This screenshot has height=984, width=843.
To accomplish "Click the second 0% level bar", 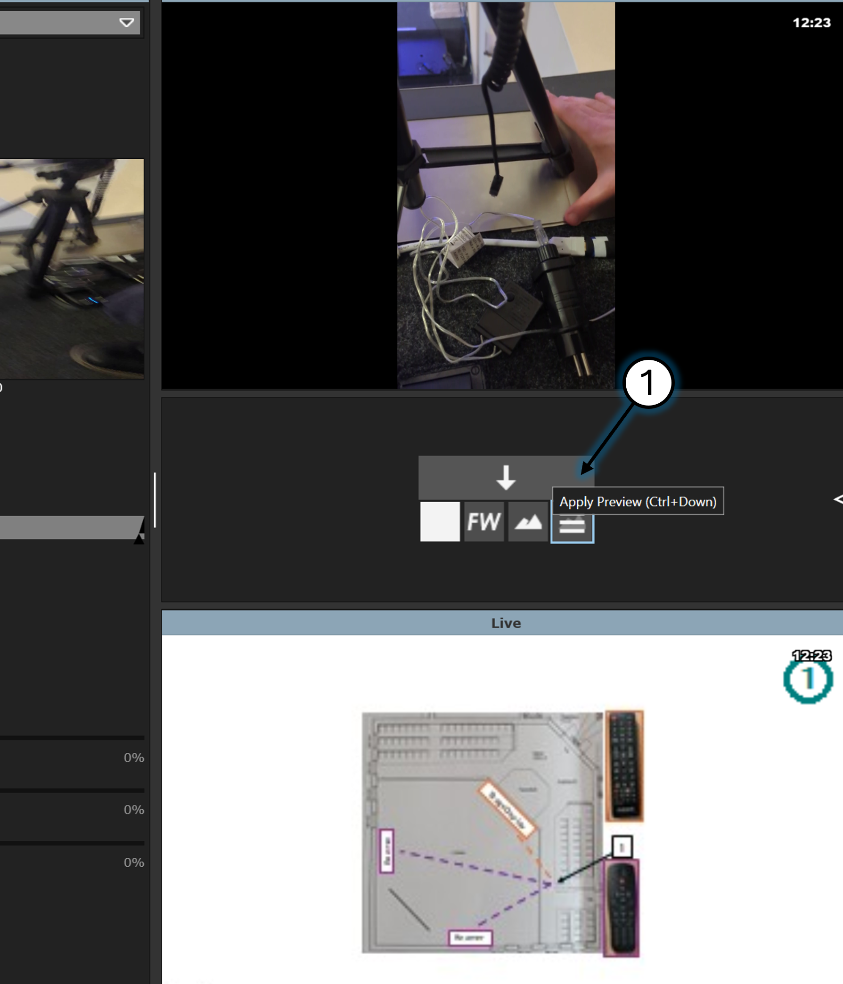I will coord(71,790).
